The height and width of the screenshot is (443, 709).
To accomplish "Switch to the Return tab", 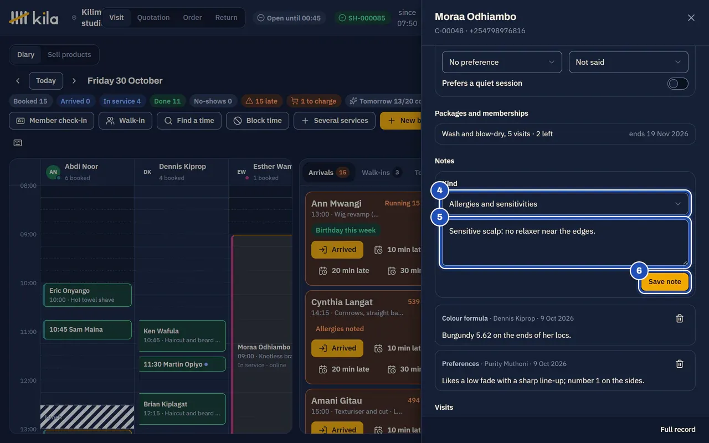I will coord(226,18).
